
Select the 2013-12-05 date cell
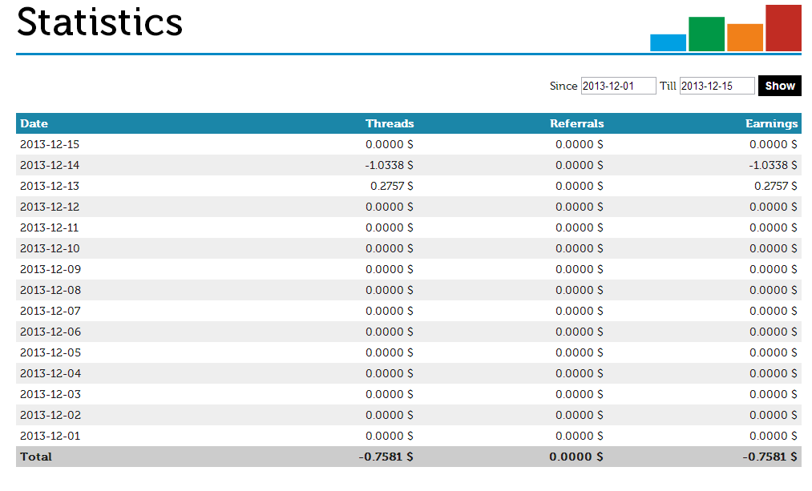[x=50, y=352]
